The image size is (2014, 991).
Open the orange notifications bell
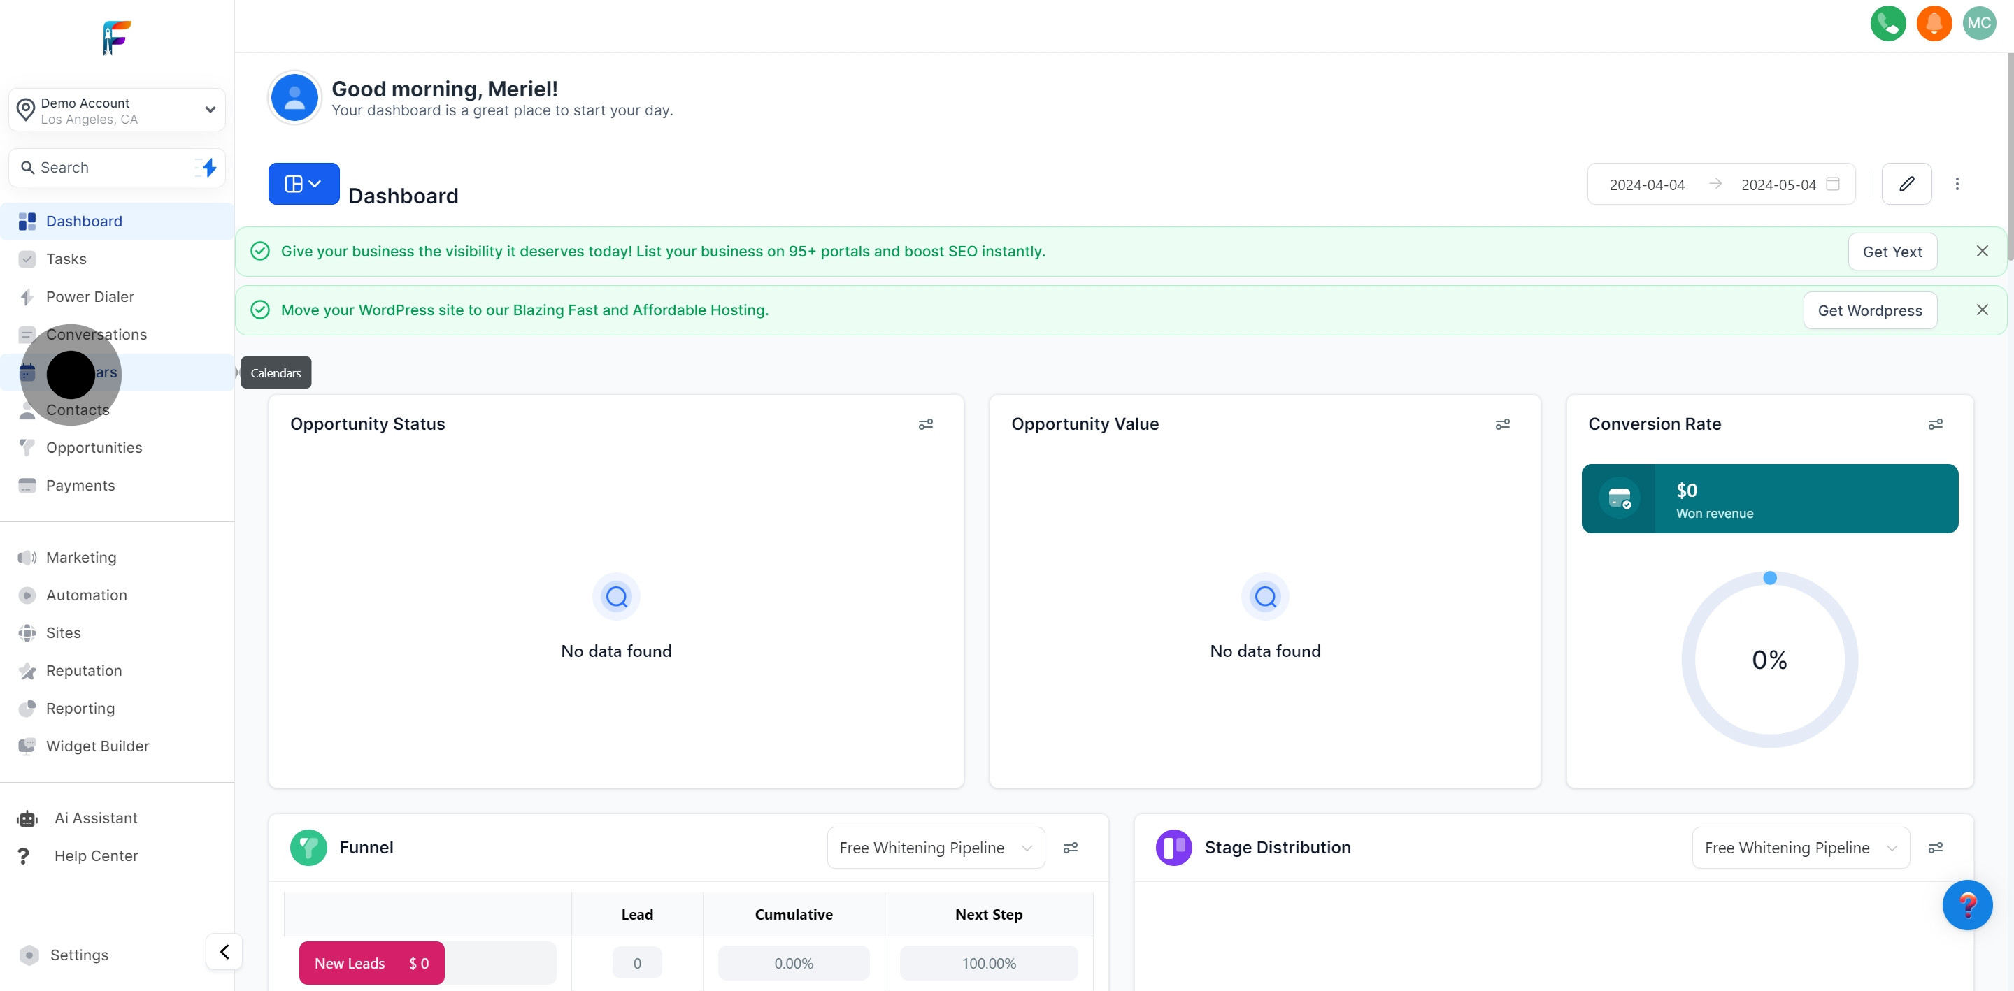coord(1934,24)
